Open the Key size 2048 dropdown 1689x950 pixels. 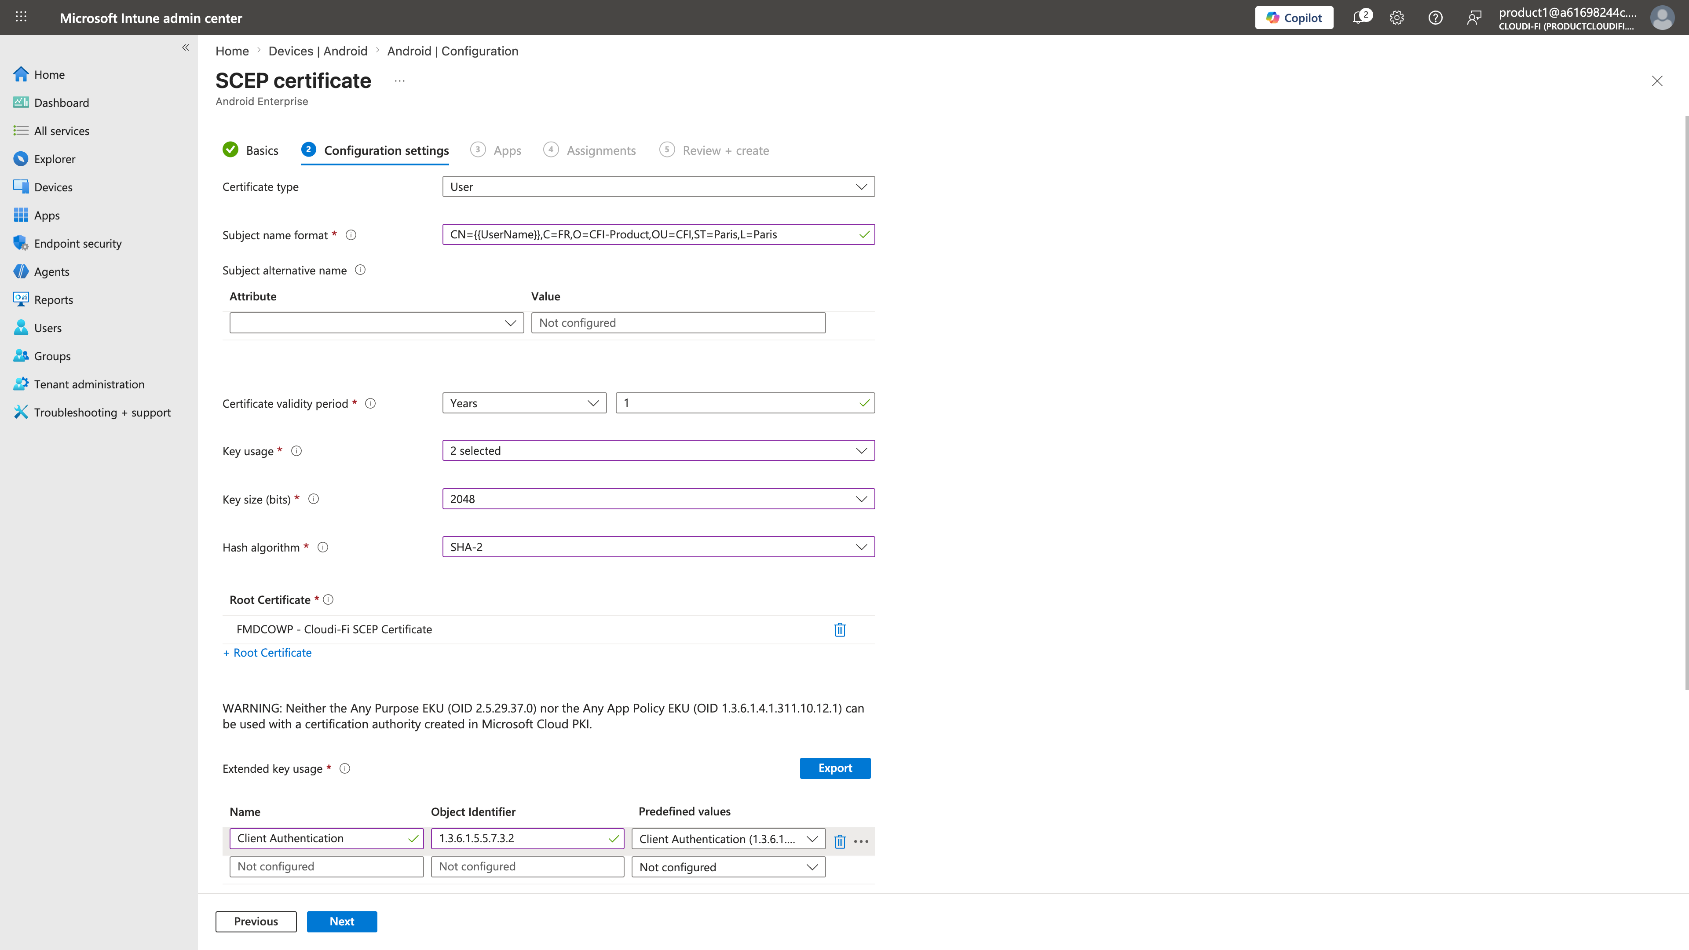(658, 499)
